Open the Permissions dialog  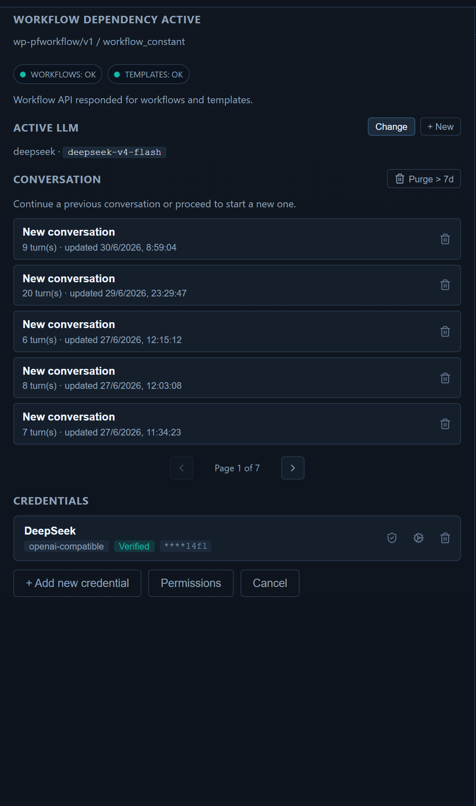click(191, 583)
